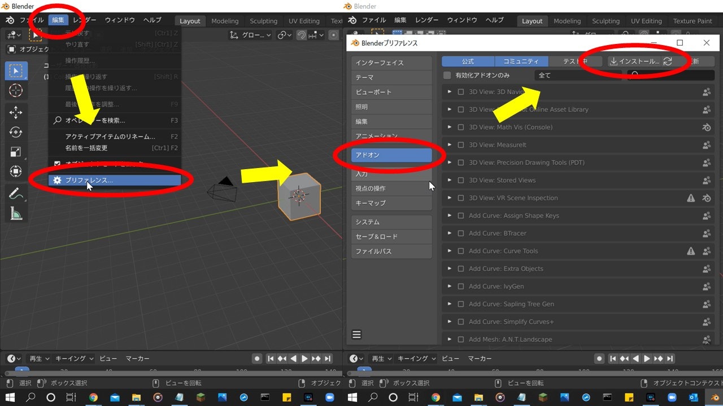Open the キーマップ preferences section
This screenshot has height=406, width=723.
click(391, 202)
